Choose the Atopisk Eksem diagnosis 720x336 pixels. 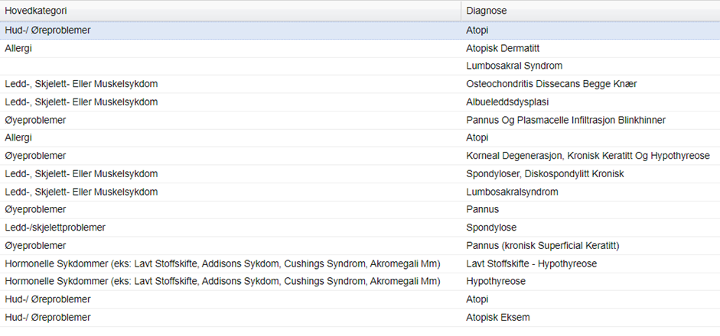pos(498,317)
